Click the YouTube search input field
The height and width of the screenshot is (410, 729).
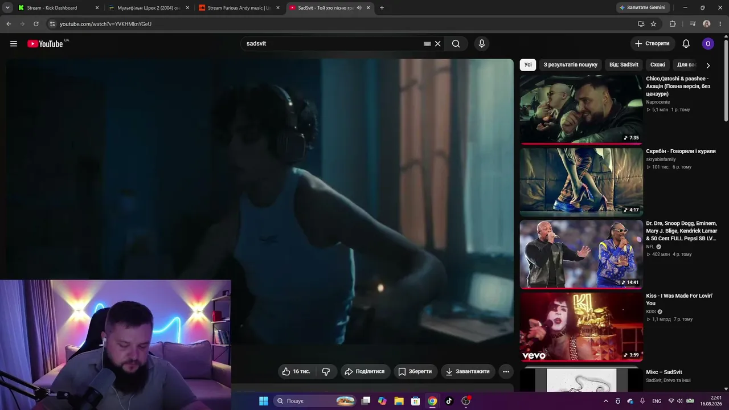coord(333,44)
